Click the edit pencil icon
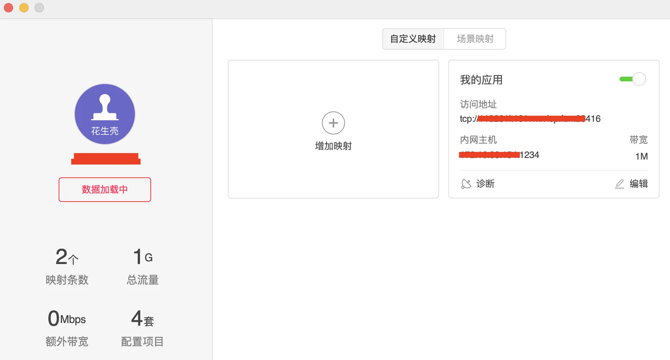This screenshot has height=360, width=670. click(x=619, y=184)
